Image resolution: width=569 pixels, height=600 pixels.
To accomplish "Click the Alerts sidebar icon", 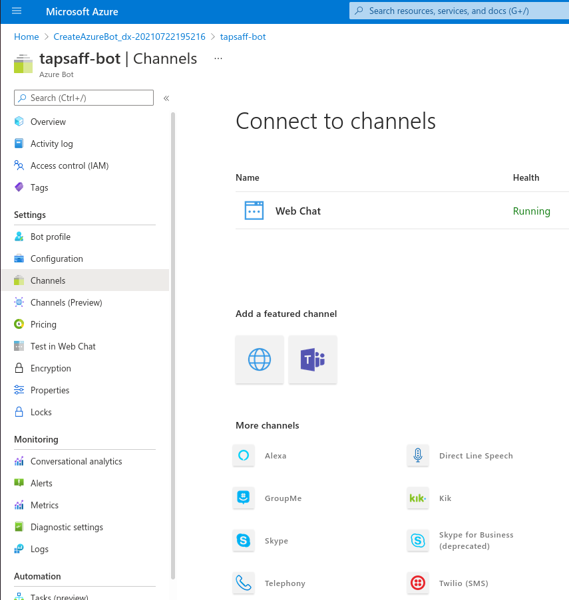I will (19, 483).
